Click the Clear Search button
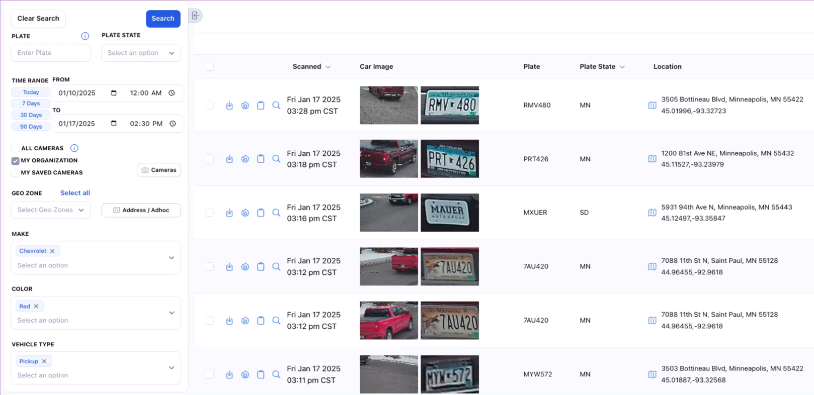This screenshot has height=395, width=814. [38, 19]
